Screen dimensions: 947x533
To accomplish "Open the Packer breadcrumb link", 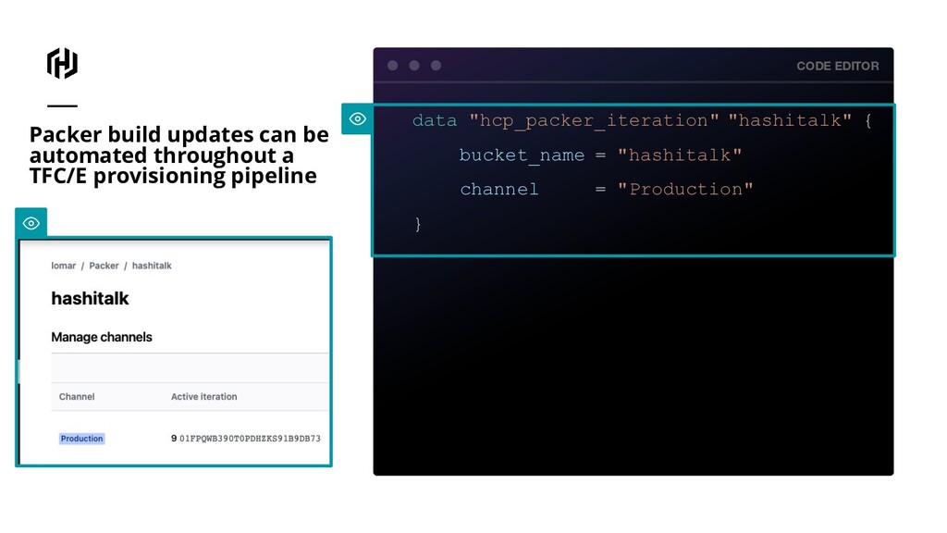I will point(104,266).
